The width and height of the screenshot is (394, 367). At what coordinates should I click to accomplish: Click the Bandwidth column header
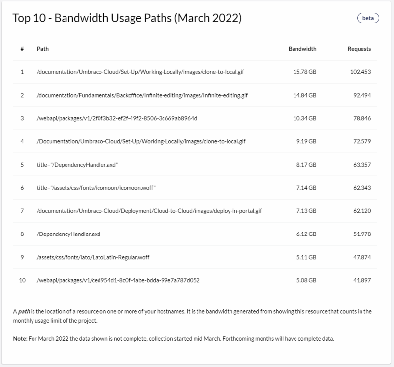302,49
